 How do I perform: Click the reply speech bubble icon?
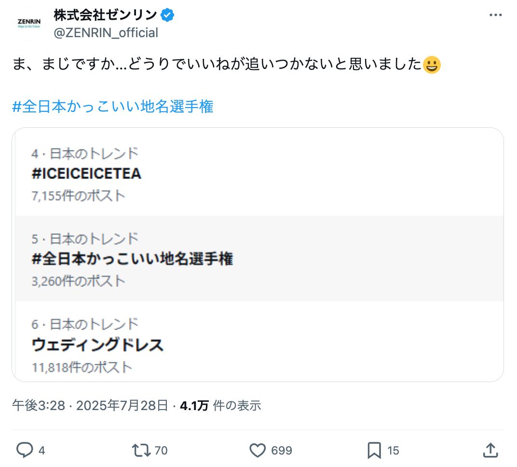24,450
